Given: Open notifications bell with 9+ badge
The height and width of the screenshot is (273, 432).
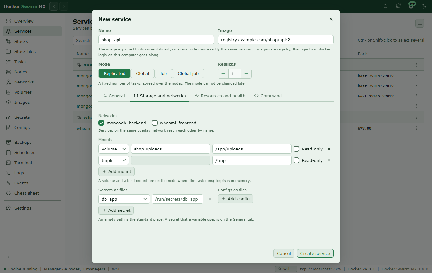Looking at the screenshot, I should point(411,6).
